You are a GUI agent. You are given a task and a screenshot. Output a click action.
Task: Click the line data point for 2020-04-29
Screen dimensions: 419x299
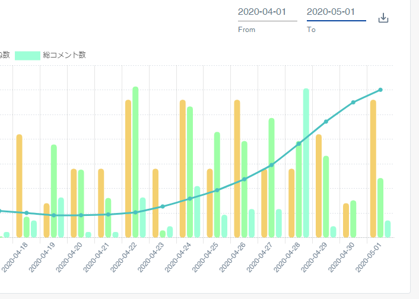click(x=326, y=122)
